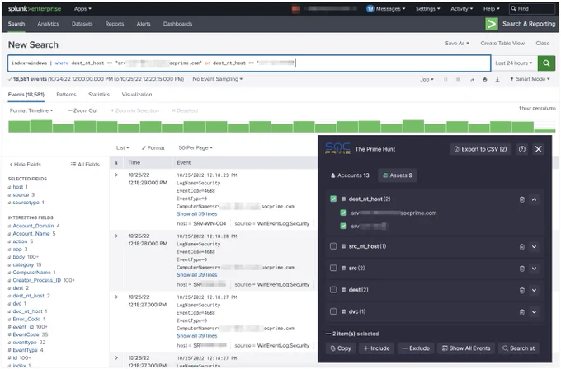Click the trash icon in dvc row

[522, 312]
